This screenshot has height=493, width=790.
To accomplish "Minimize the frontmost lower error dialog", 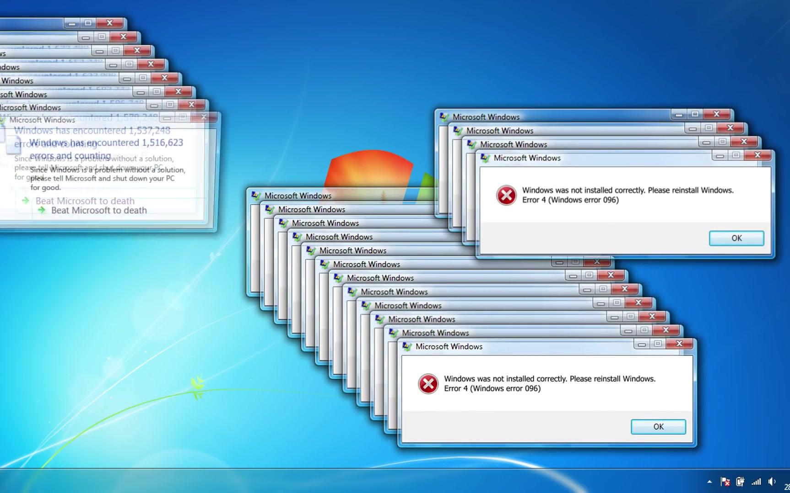I will [x=642, y=344].
